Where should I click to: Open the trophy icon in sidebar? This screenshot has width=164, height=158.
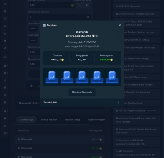point(5,88)
